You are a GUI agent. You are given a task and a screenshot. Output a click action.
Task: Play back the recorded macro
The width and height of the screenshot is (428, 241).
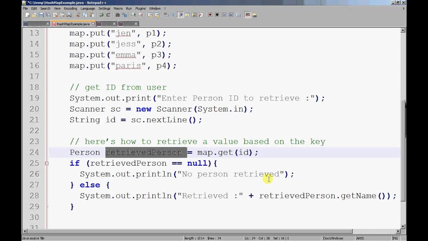click(224, 15)
